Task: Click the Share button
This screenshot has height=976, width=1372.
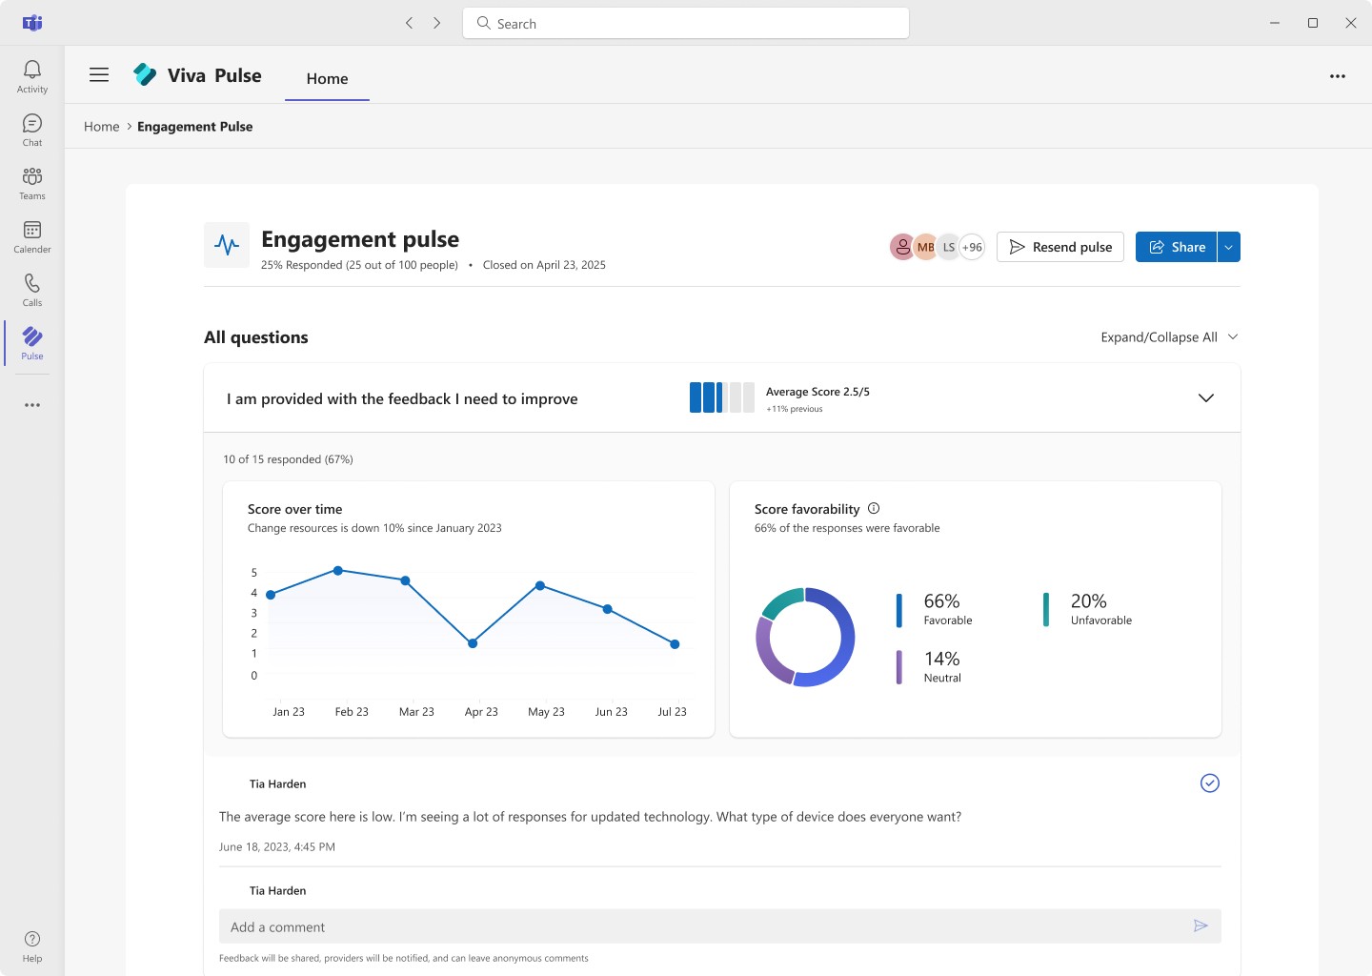Action: [1177, 247]
